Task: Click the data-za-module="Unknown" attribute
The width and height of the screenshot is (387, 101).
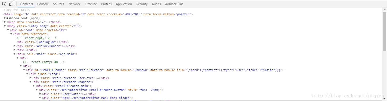Action: [127, 70]
